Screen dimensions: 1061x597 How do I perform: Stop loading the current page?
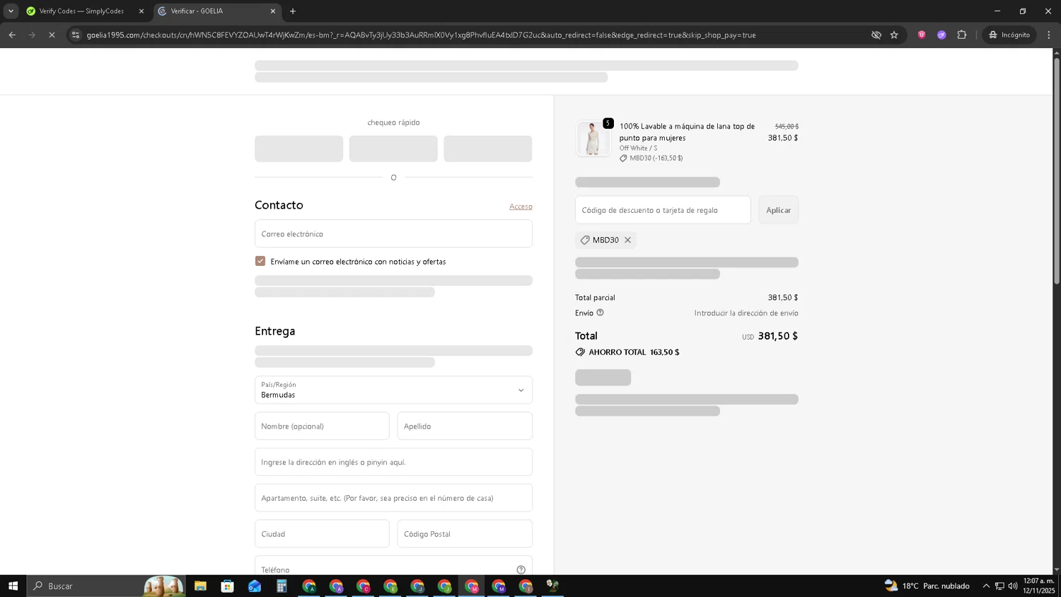coord(52,35)
